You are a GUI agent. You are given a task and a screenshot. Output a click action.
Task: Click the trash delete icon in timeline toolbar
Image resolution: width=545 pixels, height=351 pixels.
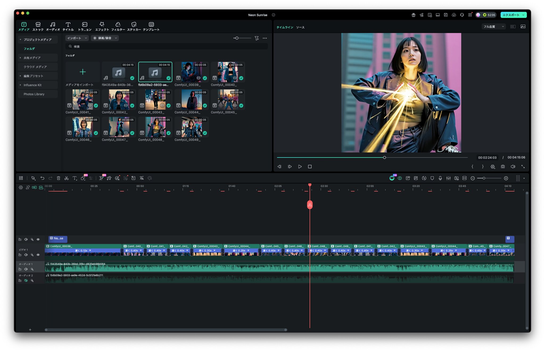tap(59, 178)
